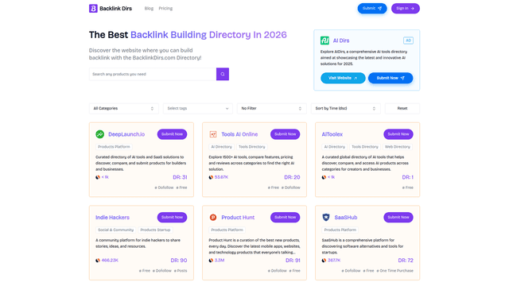Click traffic icon next to 367.7K

[x=324, y=261]
